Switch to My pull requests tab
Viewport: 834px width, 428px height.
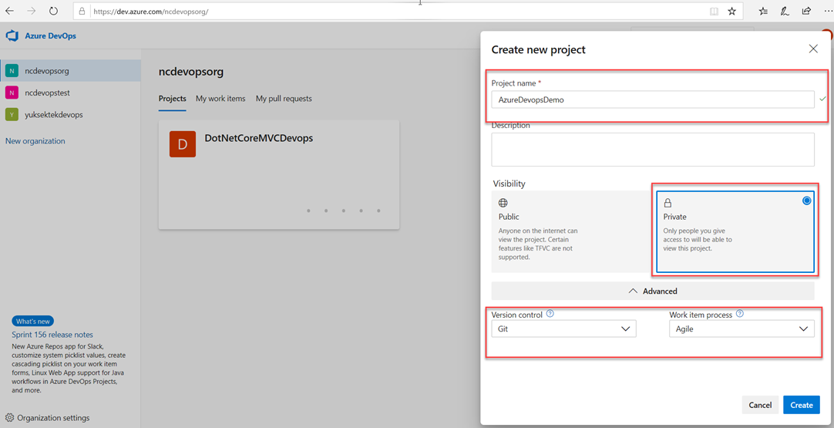coord(284,99)
